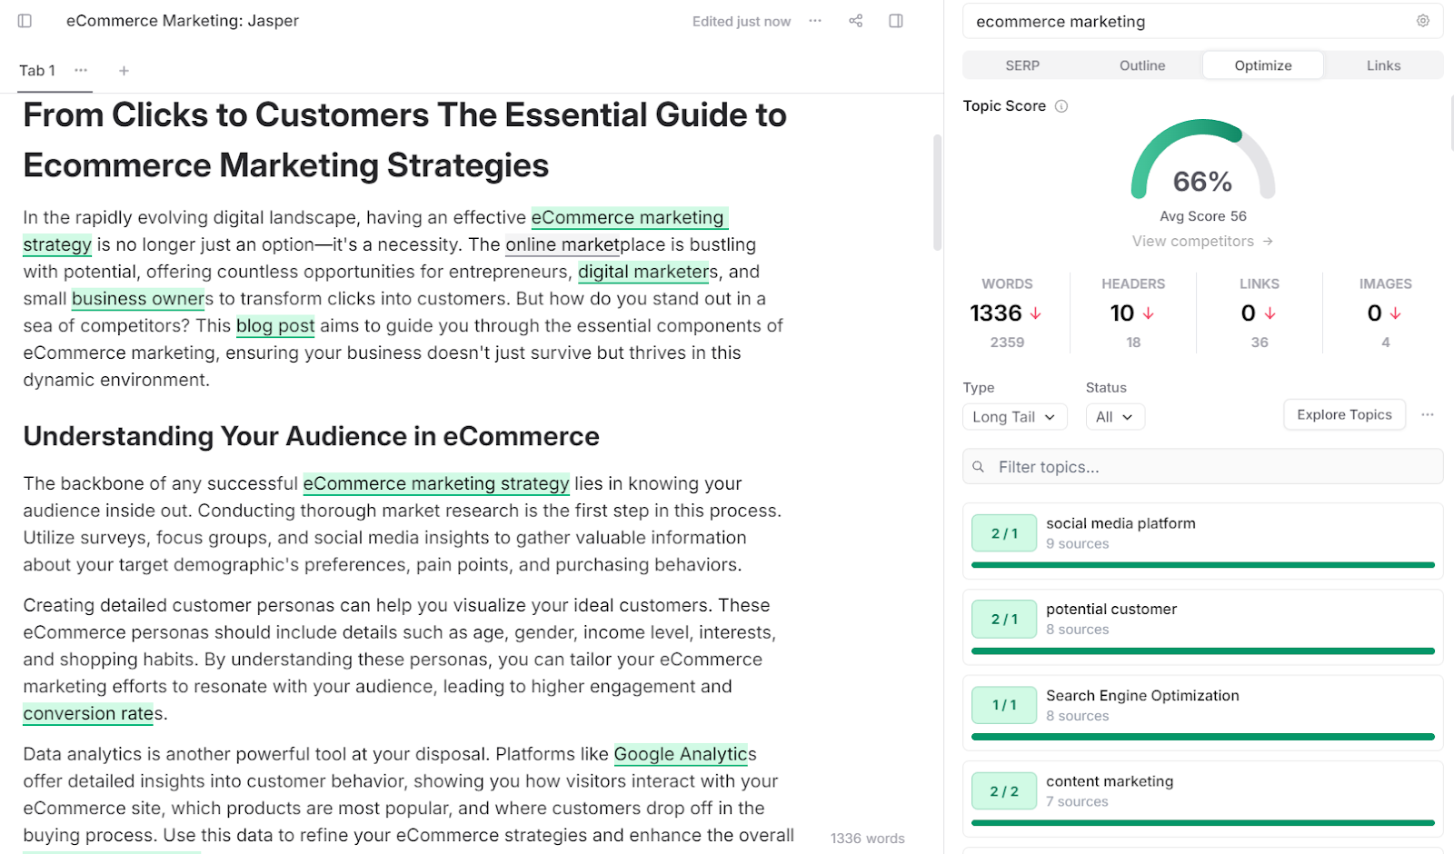Select the Optimize tab
Image resolution: width=1454 pixels, height=854 pixels.
[x=1263, y=65]
